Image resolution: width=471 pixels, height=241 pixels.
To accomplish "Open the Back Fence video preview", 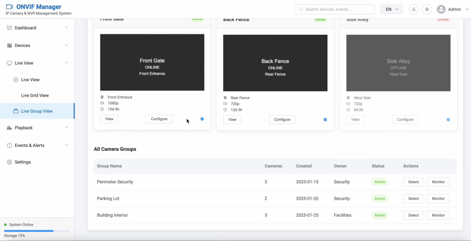I will pyautogui.click(x=276, y=63).
